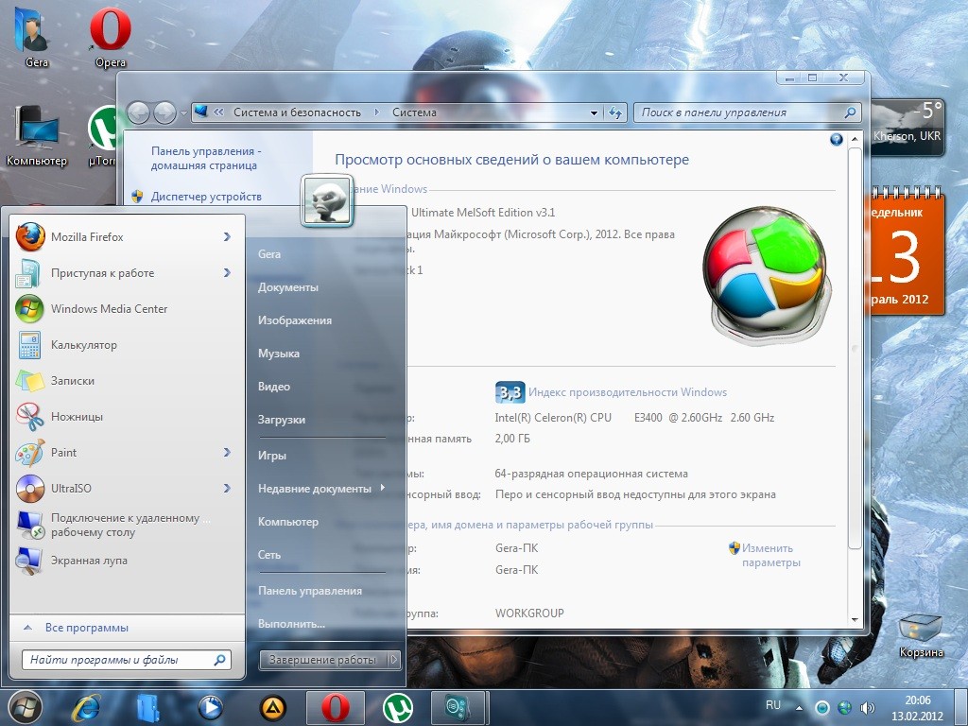Screen dimensions: 968x726
Task: Click Система и безопасность breadcrumb
Action: (x=297, y=112)
